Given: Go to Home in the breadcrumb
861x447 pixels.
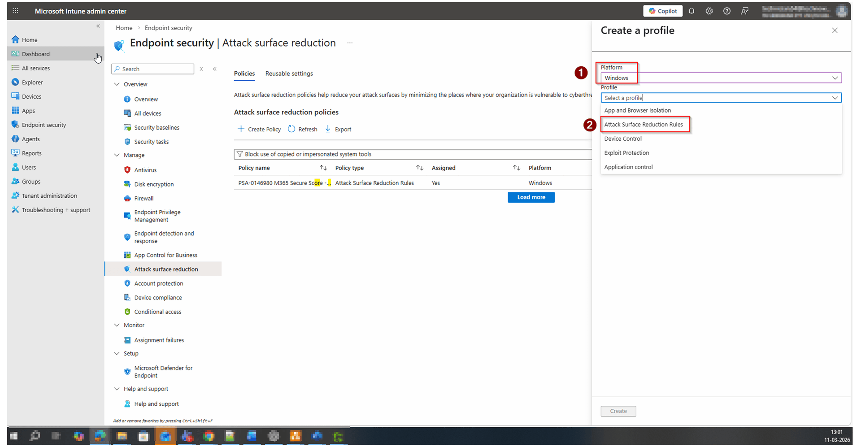Looking at the screenshot, I should click(124, 28).
